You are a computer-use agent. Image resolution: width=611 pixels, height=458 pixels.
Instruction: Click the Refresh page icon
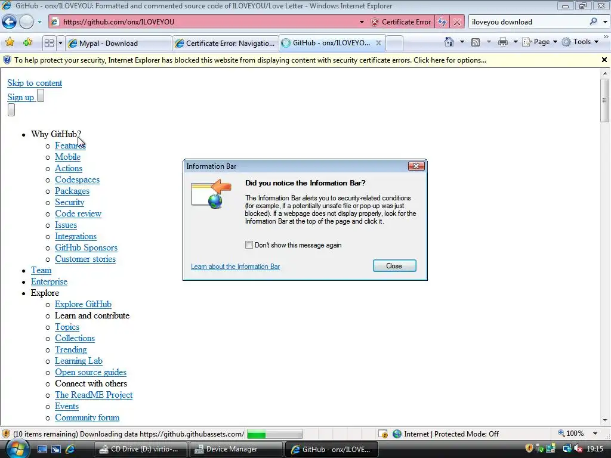(x=442, y=22)
